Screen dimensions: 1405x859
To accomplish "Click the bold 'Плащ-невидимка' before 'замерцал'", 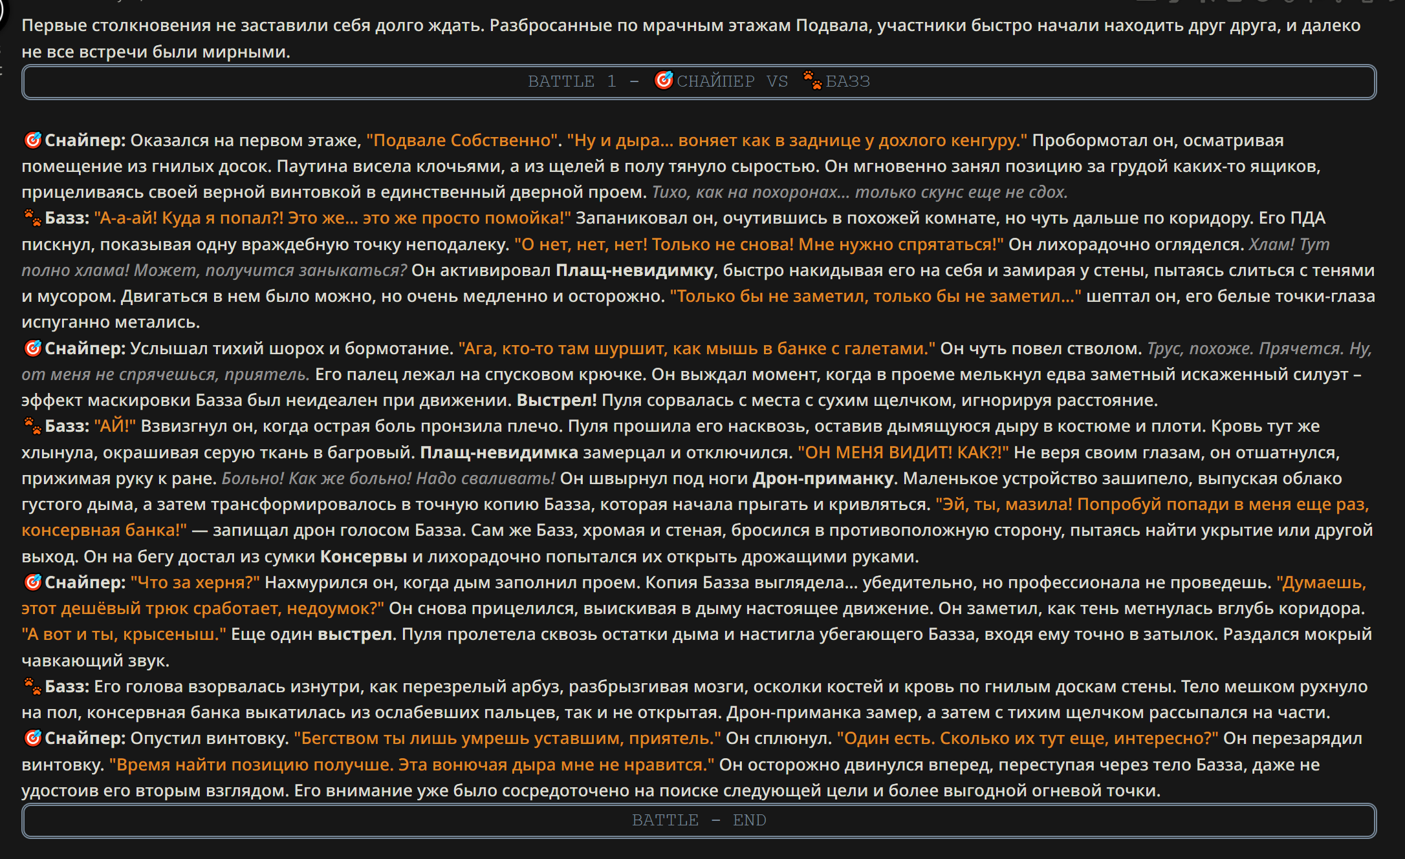I will (499, 452).
